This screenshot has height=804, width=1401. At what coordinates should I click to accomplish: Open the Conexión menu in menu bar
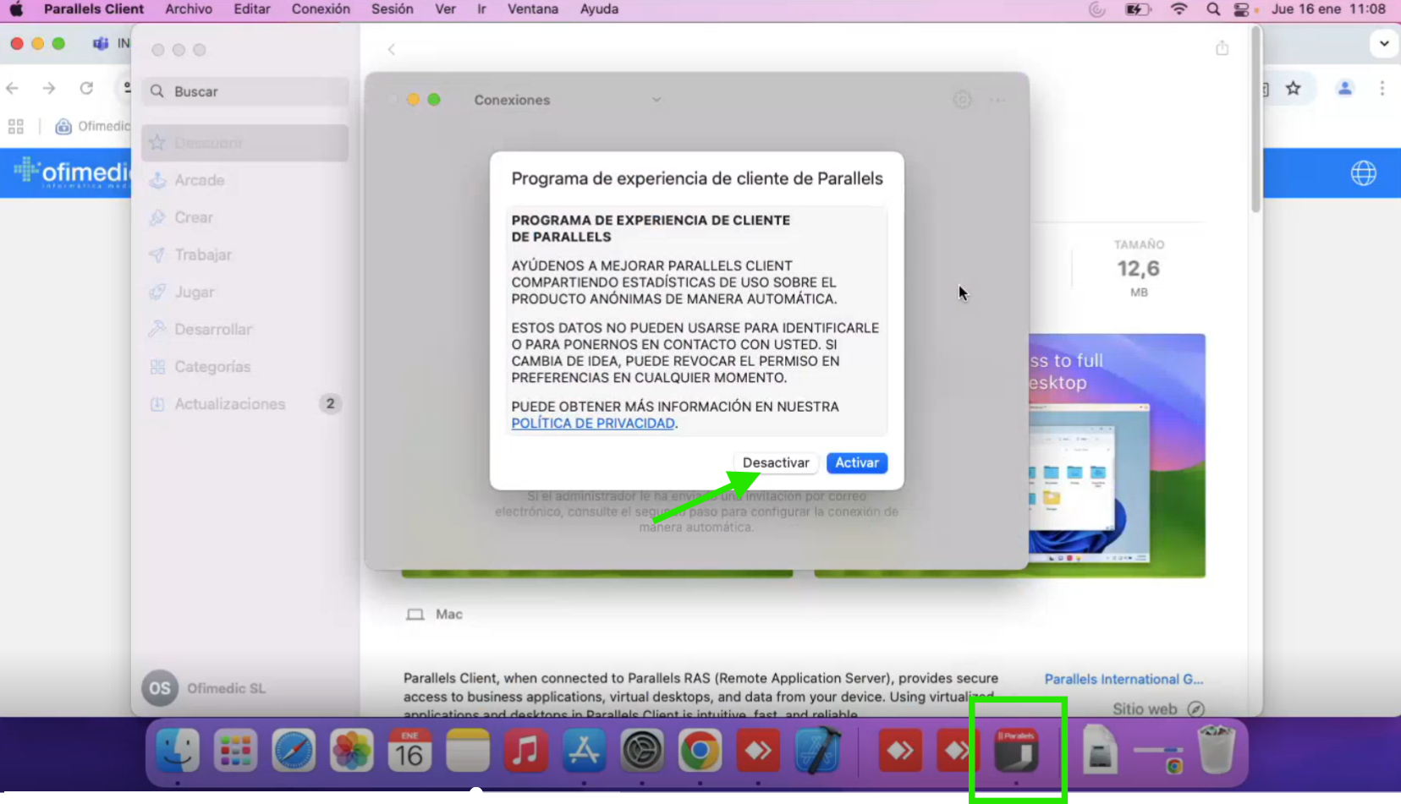pyautogui.click(x=321, y=9)
